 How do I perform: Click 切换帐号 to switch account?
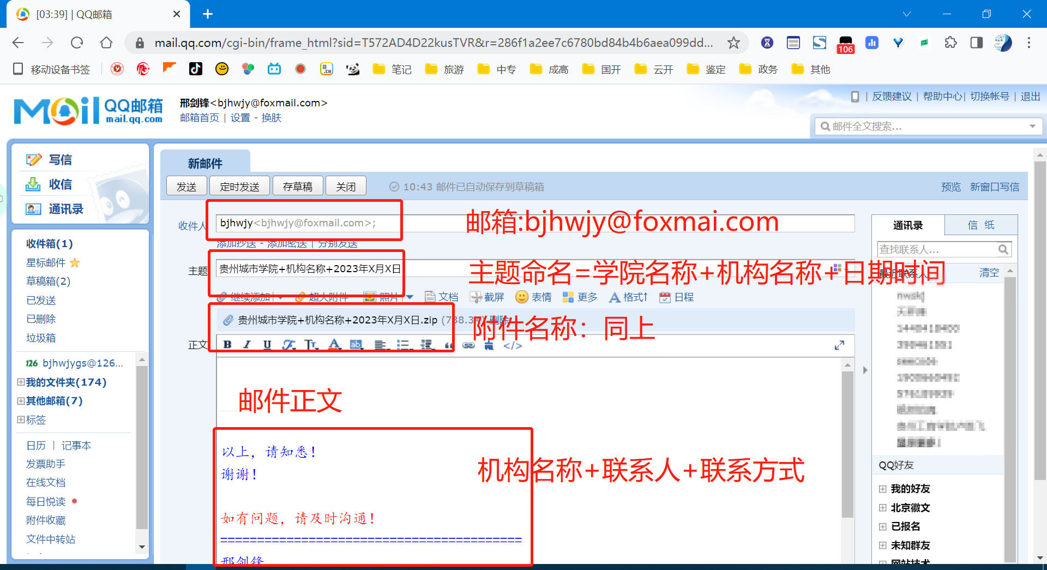(x=989, y=97)
